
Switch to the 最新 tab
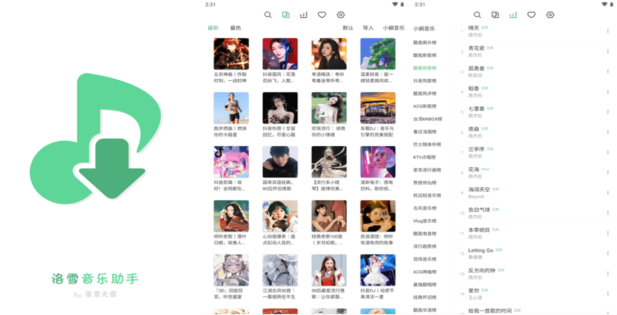pyautogui.click(x=213, y=28)
